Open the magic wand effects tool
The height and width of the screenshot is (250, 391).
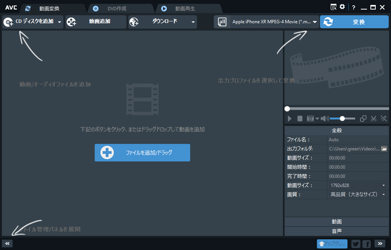383,119
